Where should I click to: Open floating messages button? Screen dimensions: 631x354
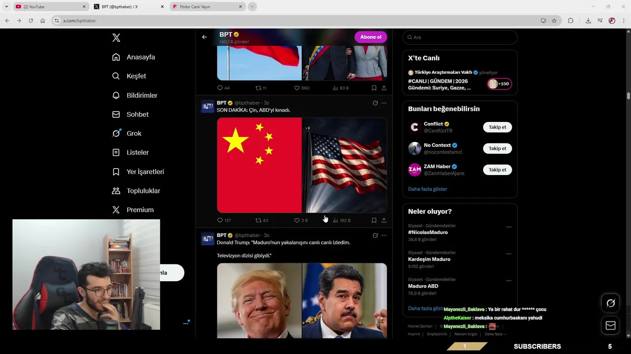point(610,325)
